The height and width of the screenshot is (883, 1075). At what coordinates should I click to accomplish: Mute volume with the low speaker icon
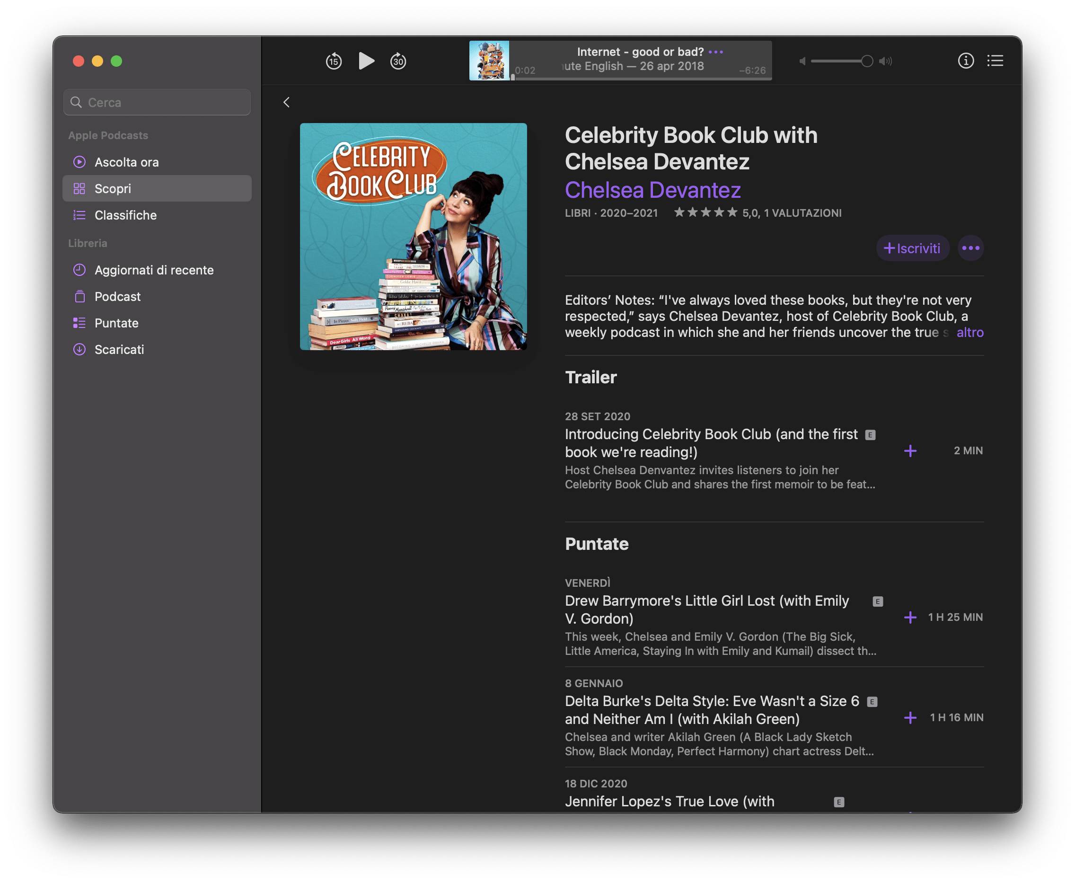(802, 61)
